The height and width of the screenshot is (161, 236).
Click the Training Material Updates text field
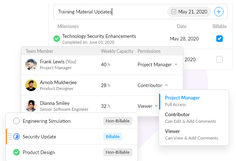[x=110, y=12]
